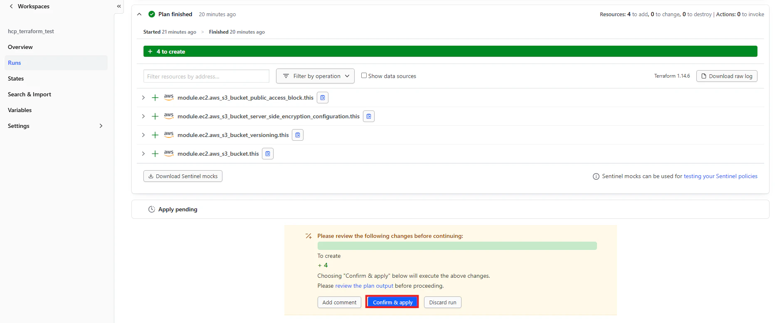This screenshot has width=782, height=323.
Task: Click Discard run button
Action: (x=443, y=302)
